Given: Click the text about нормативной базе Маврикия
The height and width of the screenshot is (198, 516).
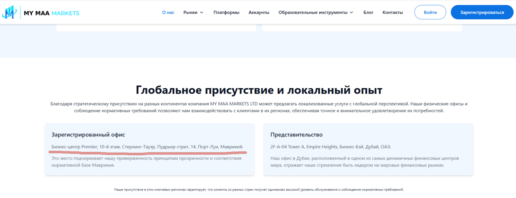Looking at the screenshot, I should [x=146, y=162].
